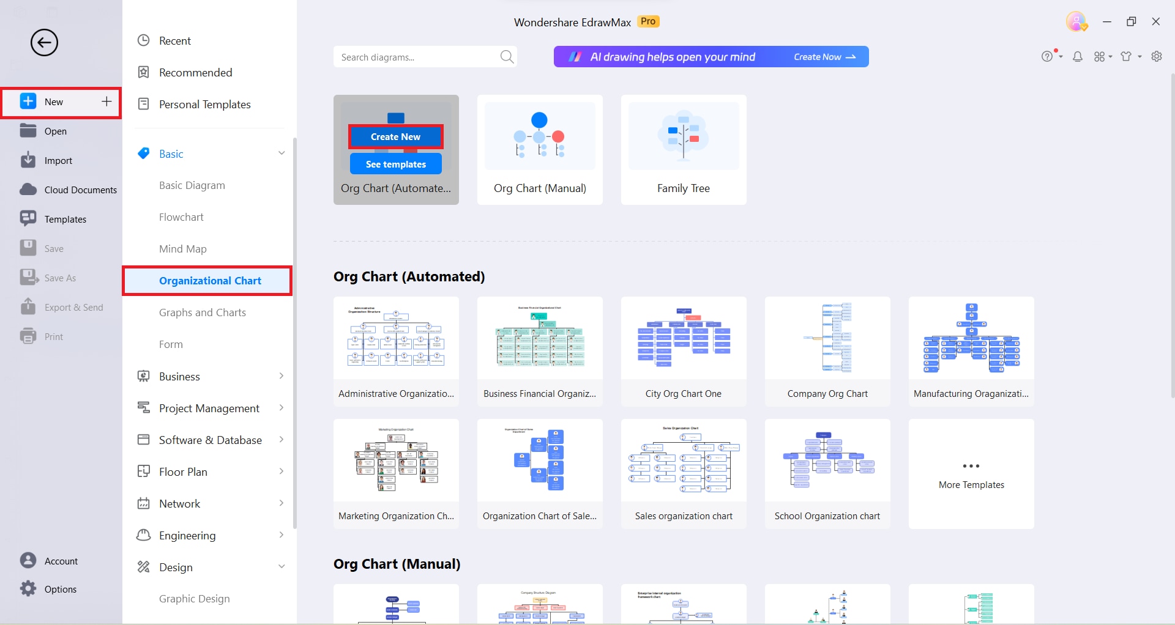The height and width of the screenshot is (625, 1175).
Task: Click Create Now in AI banner
Action: [x=824, y=57]
